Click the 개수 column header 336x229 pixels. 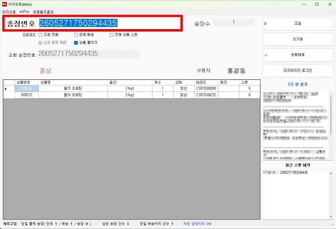pos(163,82)
